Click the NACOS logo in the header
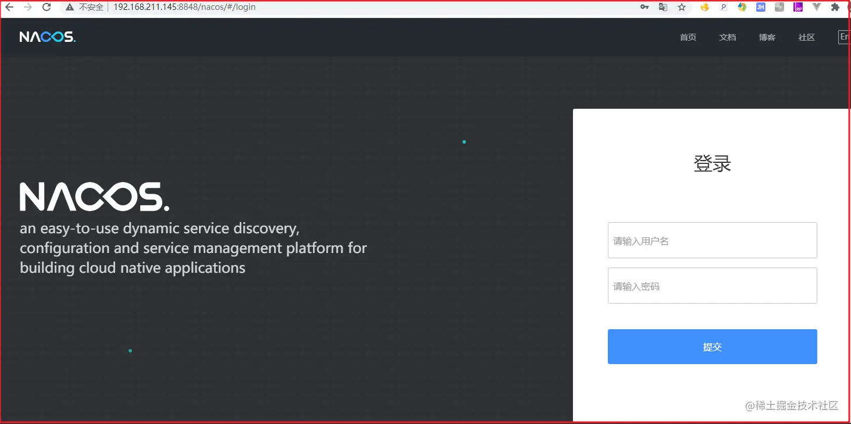 click(48, 37)
